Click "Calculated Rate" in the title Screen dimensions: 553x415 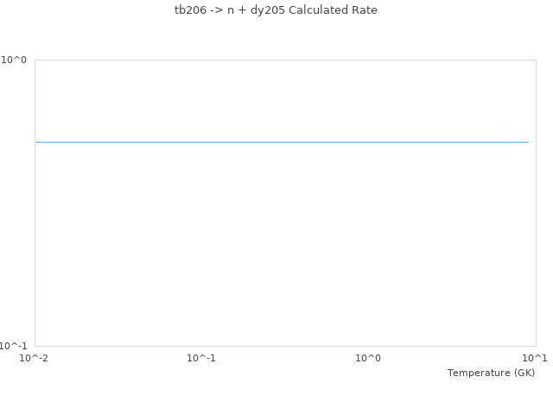click(333, 10)
